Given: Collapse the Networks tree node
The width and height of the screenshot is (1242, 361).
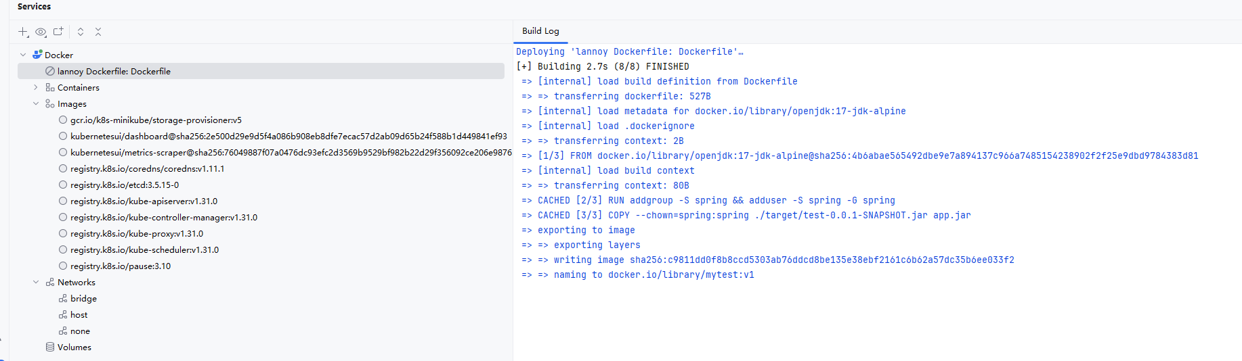Looking at the screenshot, I should click(x=36, y=283).
